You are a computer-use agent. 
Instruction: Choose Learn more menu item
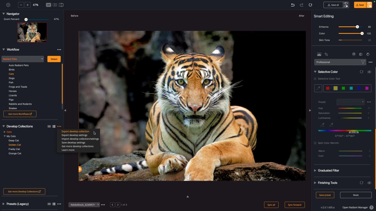tap(68, 150)
